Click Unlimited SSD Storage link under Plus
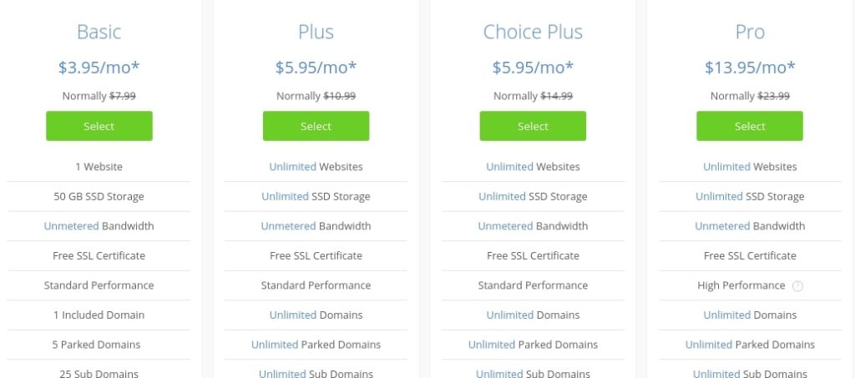The image size is (855, 378). point(286,197)
